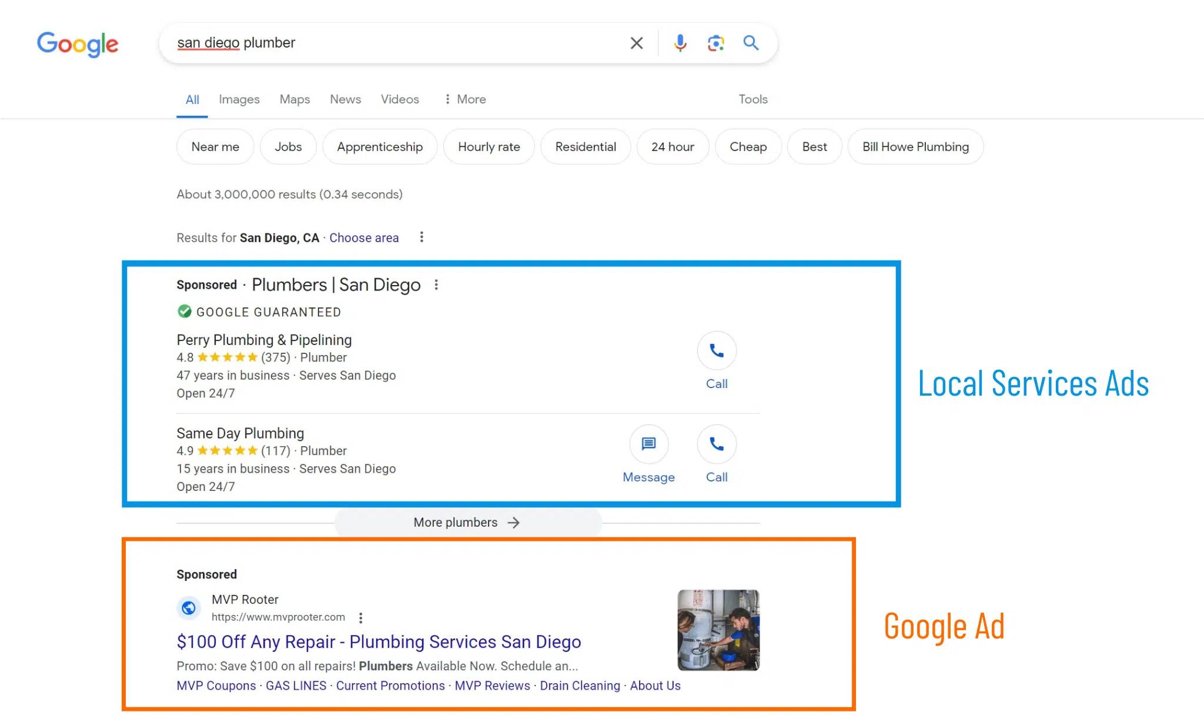Screen dimensions: 1204x719
Task: Open the MVP Coupons sitelink
Action: pos(216,685)
